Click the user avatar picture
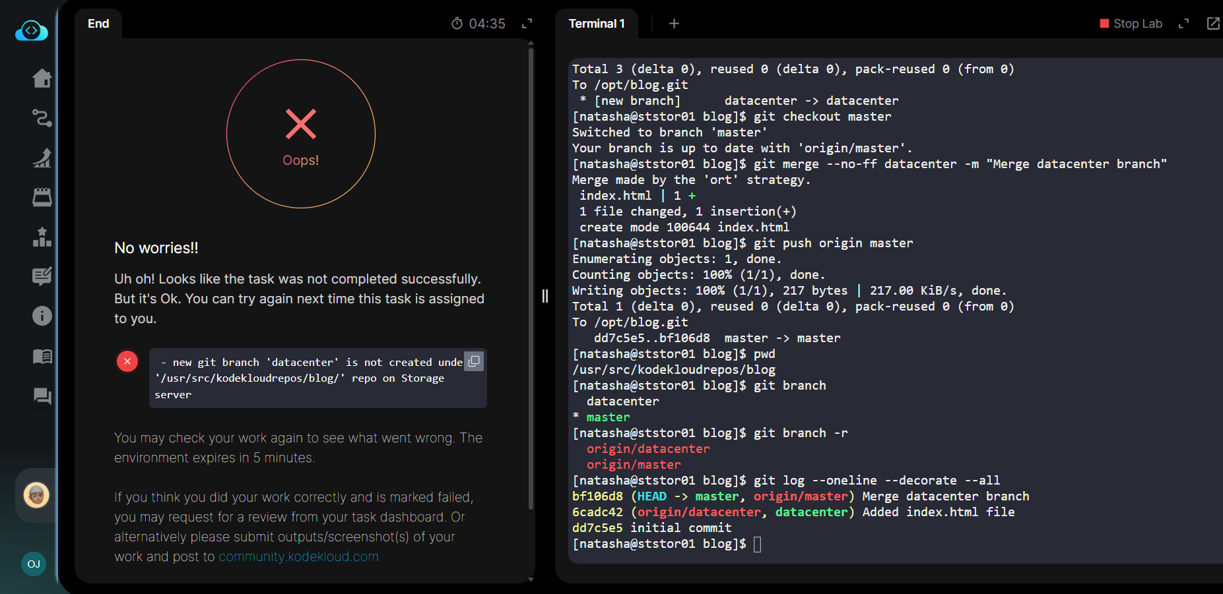Viewport: 1223px width, 594px height. 36,495
